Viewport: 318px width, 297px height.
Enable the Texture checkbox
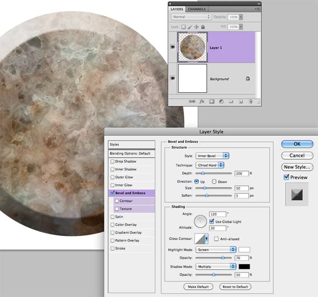[x=117, y=209]
